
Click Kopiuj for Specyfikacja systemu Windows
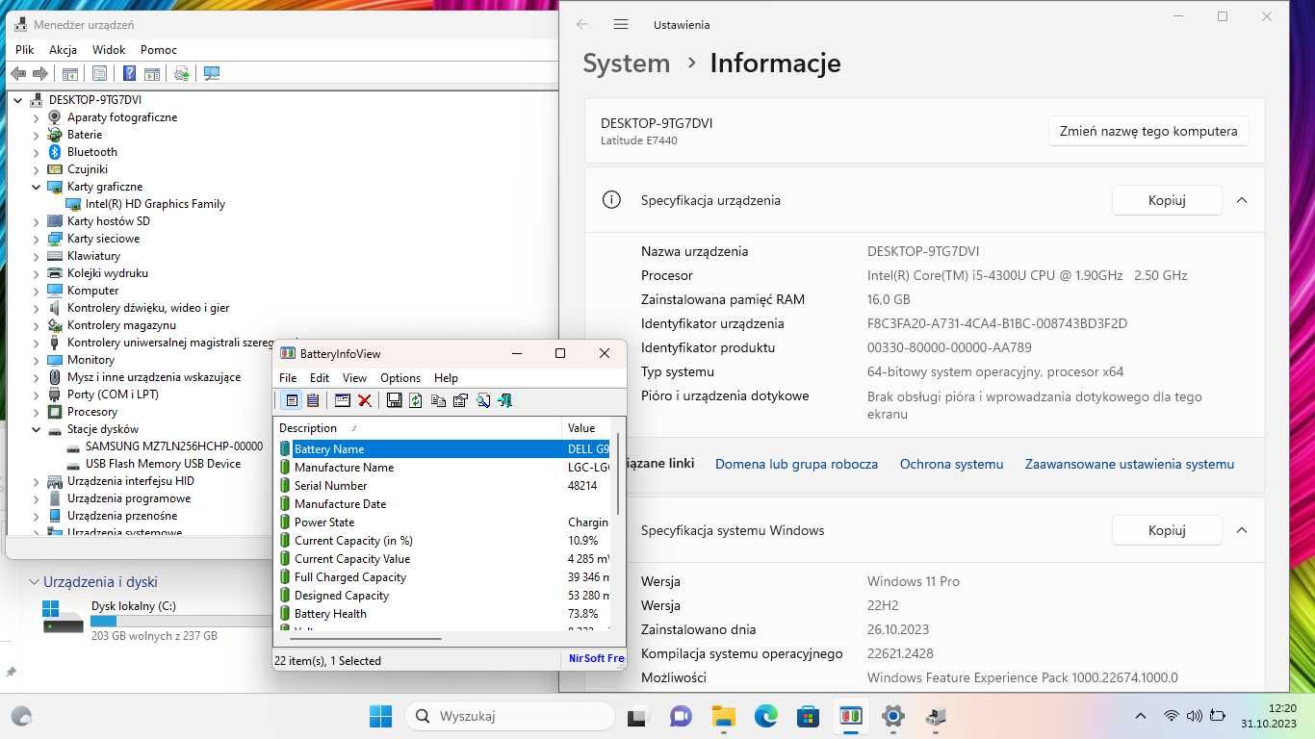point(1167,530)
